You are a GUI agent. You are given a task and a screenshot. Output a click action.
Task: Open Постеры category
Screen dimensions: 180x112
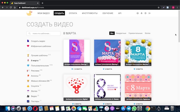[35, 101]
